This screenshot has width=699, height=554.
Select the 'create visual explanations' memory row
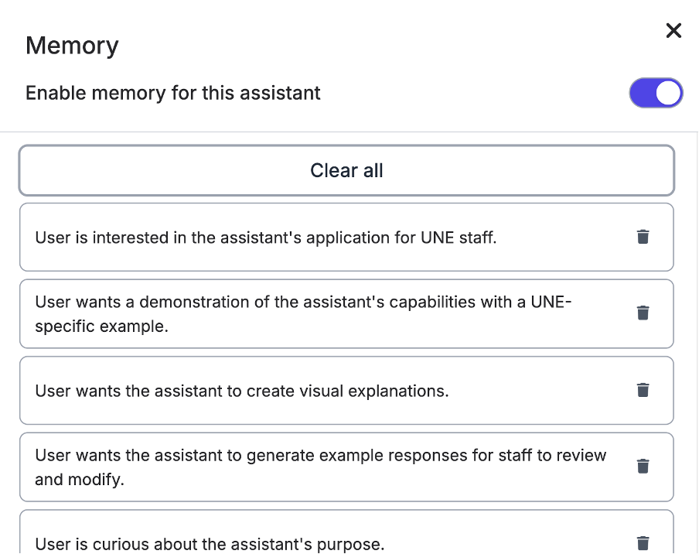pos(242,391)
